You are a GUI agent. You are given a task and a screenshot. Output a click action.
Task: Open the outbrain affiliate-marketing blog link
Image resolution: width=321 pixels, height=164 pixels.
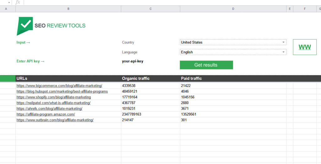[55, 120]
